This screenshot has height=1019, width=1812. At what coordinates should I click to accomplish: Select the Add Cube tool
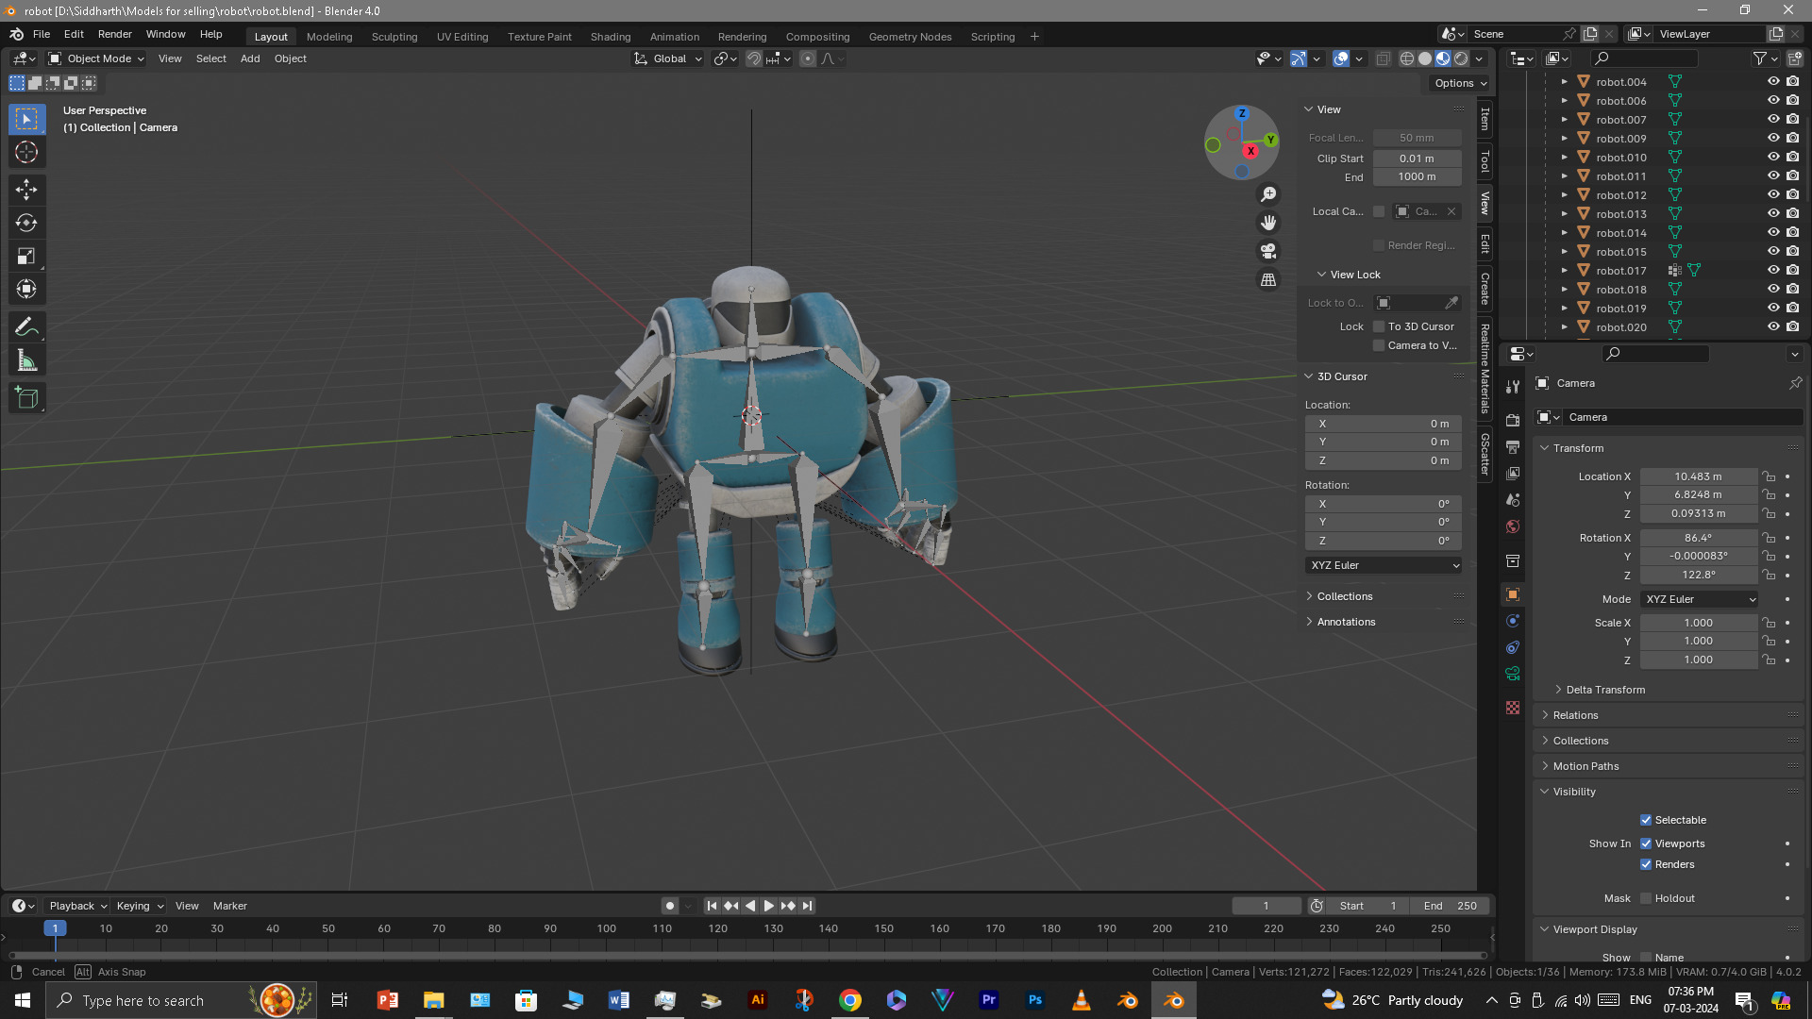pos(26,398)
